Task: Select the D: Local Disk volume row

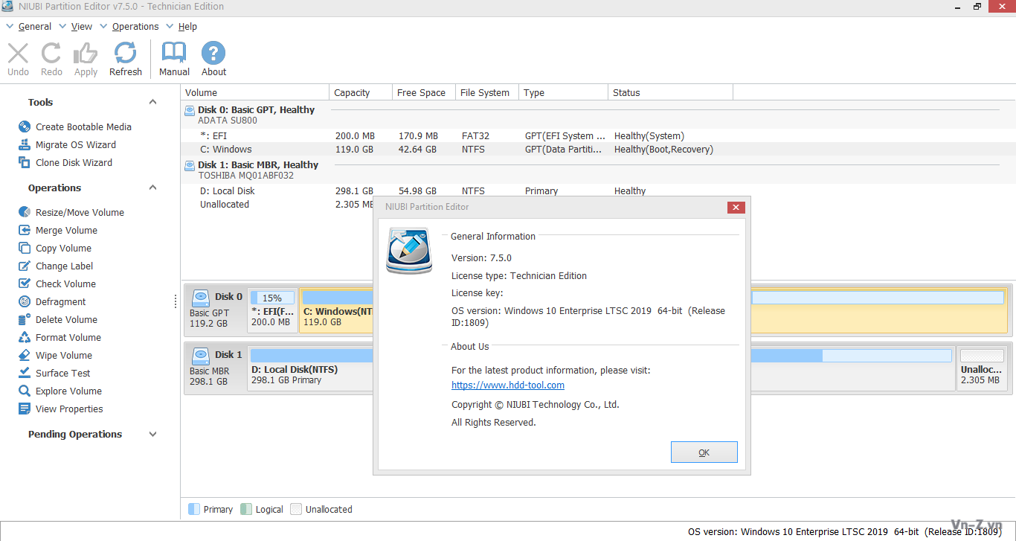Action: coord(599,191)
